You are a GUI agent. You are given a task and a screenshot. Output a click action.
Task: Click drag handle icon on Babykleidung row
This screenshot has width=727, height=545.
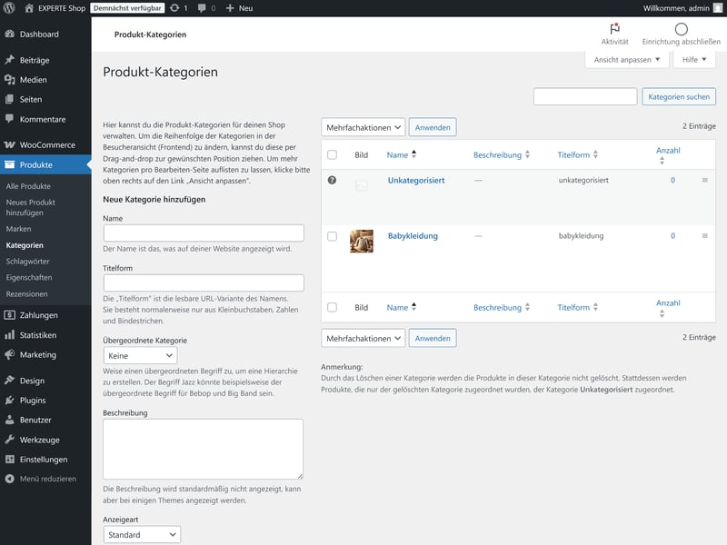[704, 236]
